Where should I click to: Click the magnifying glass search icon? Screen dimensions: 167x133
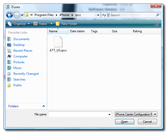[x=158, y=15]
